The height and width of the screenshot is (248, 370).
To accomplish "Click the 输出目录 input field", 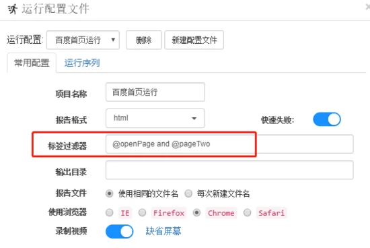I will click(x=229, y=170).
